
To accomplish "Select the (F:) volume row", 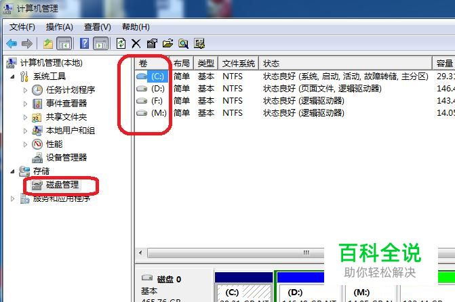I will coord(295,101).
